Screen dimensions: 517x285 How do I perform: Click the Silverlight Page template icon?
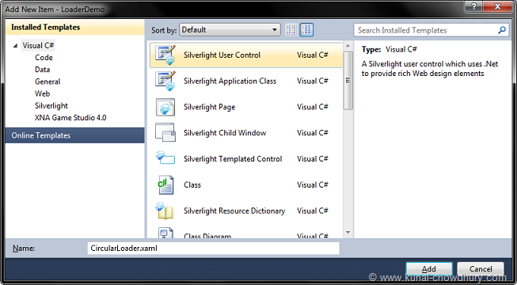pyautogui.click(x=165, y=107)
